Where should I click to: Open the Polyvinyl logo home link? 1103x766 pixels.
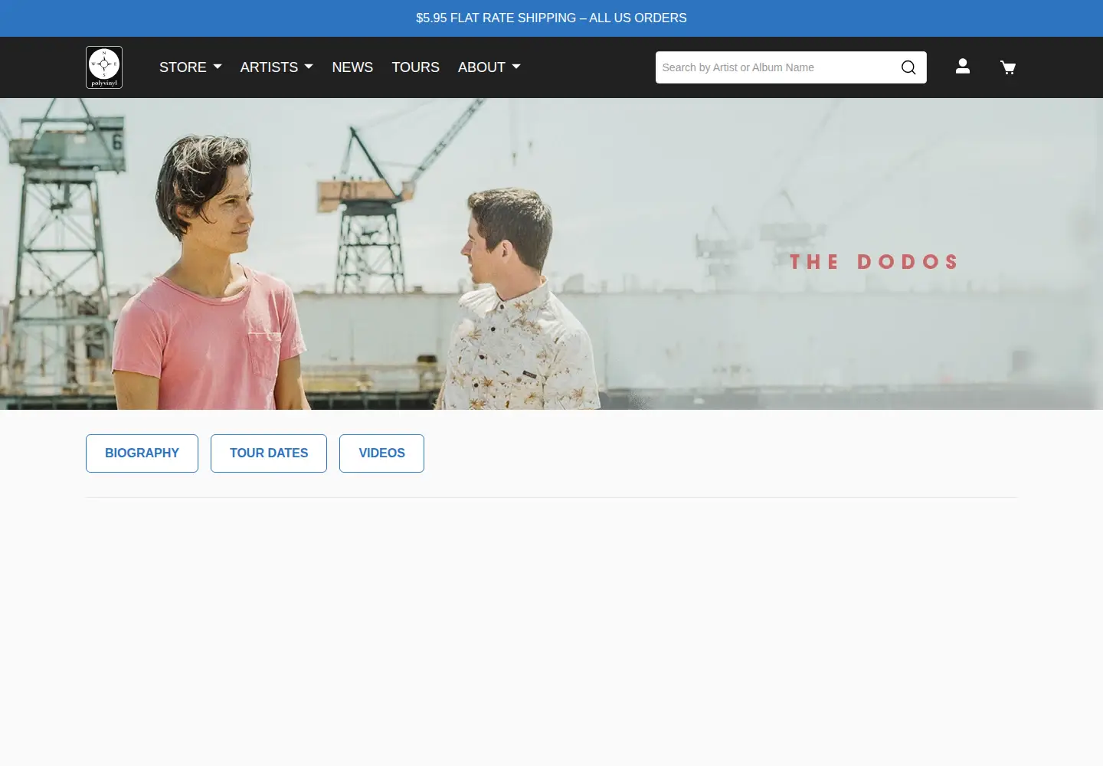pos(104,67)
